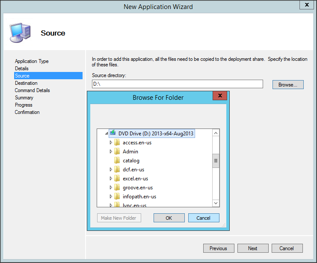The height and width of the screenshot is (263, 317).
Task: Click the Source directory text field
Action: click(177, 84)
